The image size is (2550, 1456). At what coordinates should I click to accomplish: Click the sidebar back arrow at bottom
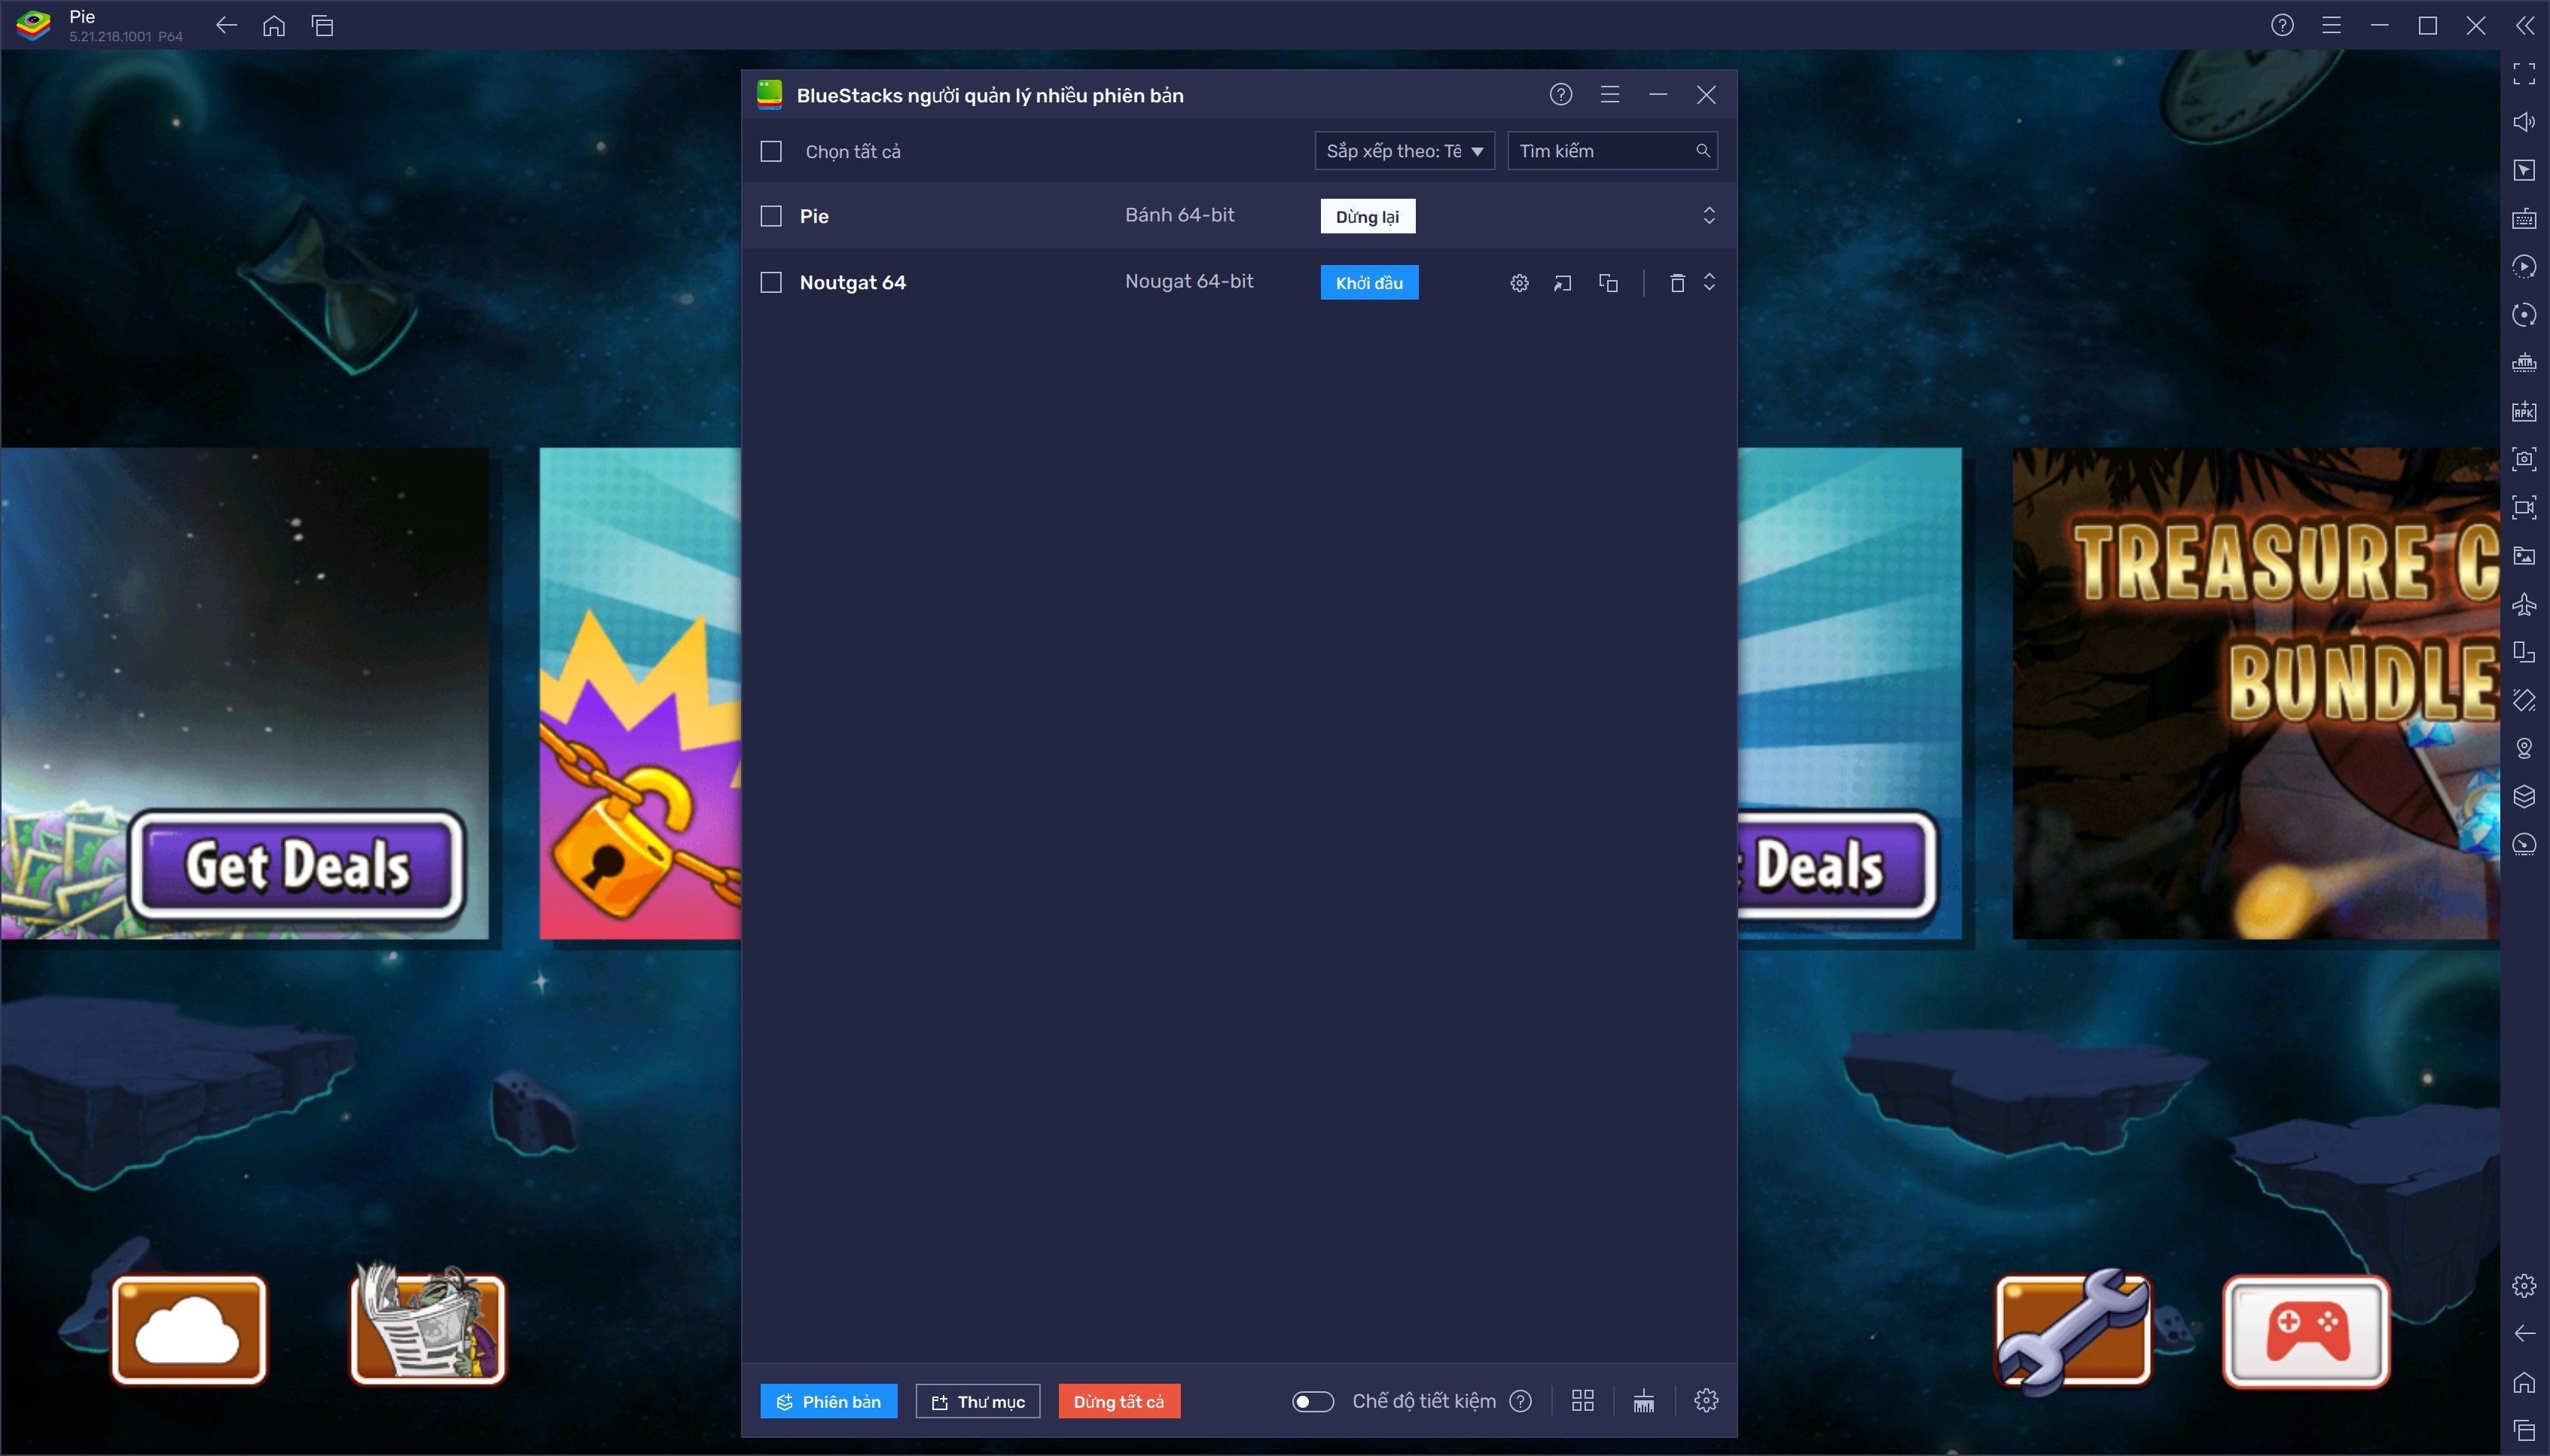[x=2523, y=1333]
